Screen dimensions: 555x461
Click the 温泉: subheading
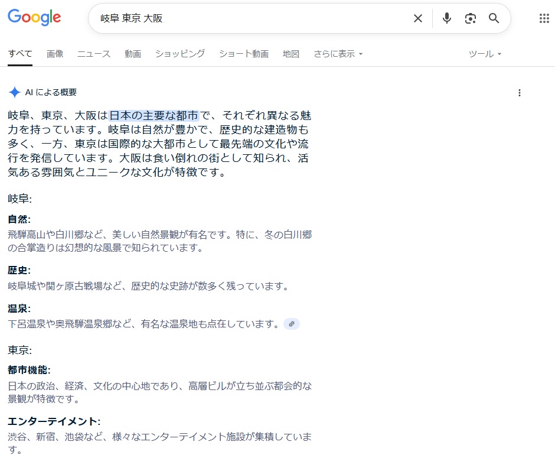pyautogui.click(x=19, y=309)
